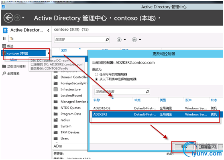The image size is (224, 160).
Task: Click the 更改 button in the dialog
Action: tap(184, 147)
